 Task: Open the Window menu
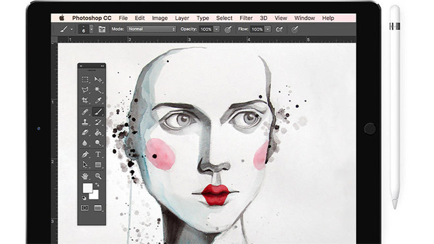click(x=304, y=18)
